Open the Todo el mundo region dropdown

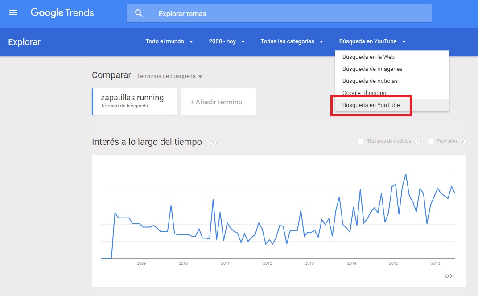[169, 41]
